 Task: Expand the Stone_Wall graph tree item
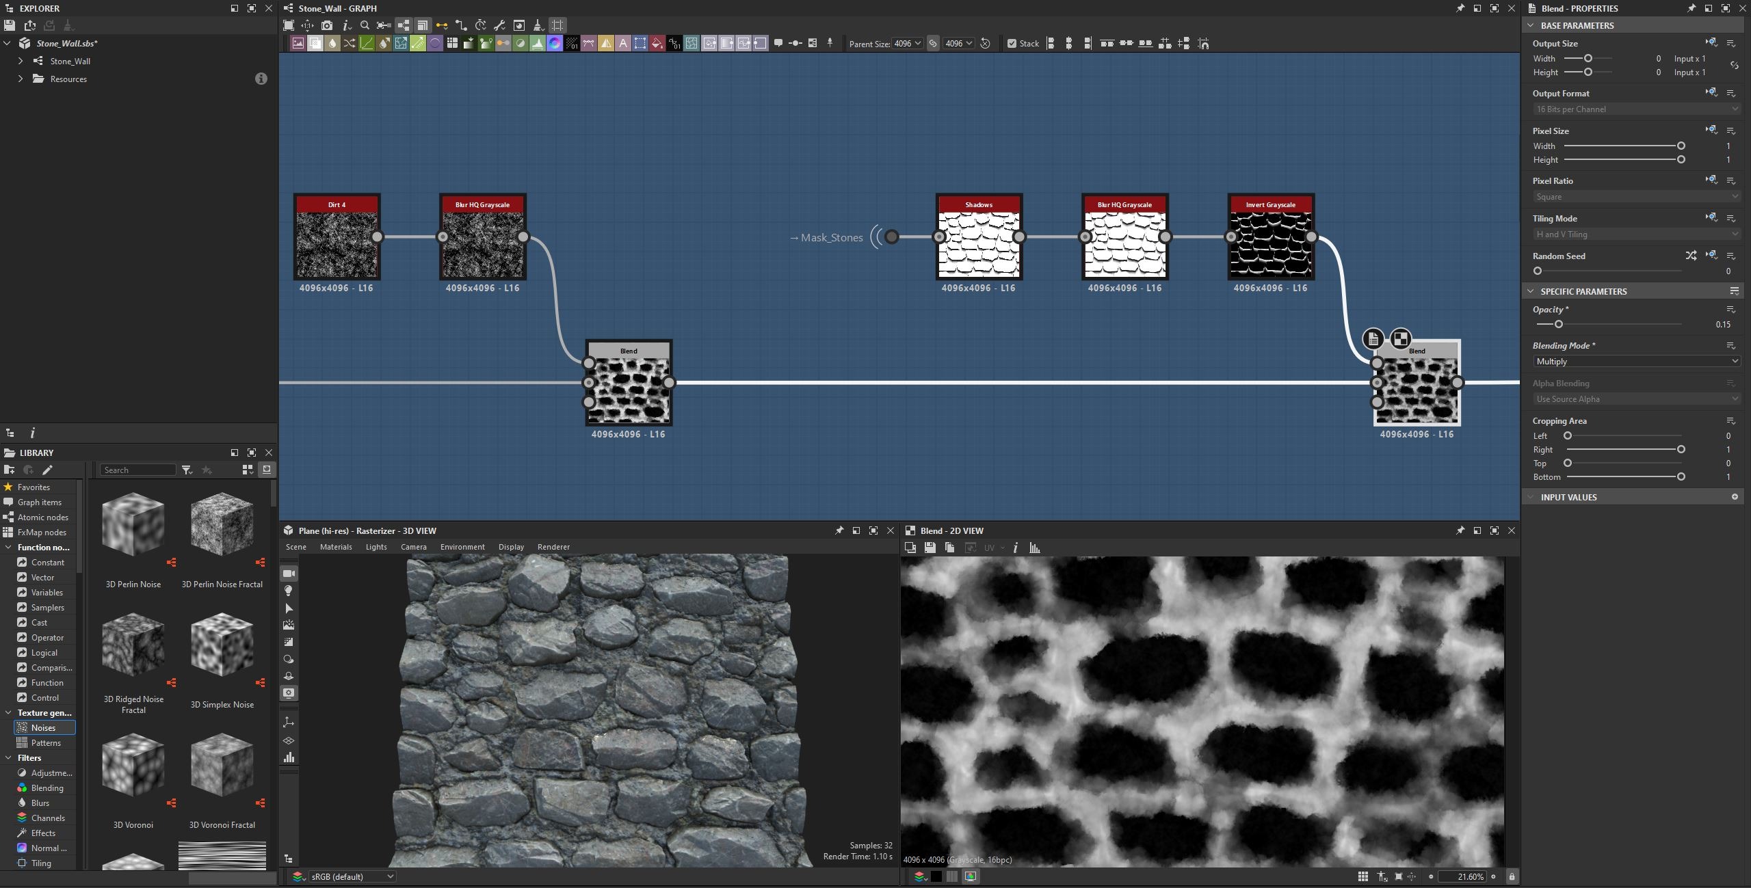[x=21, y=61]
